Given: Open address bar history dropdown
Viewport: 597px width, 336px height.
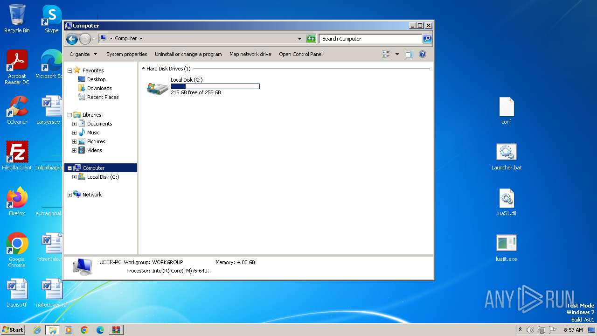Looking at the screenshot, I should [x=299, y=39].
